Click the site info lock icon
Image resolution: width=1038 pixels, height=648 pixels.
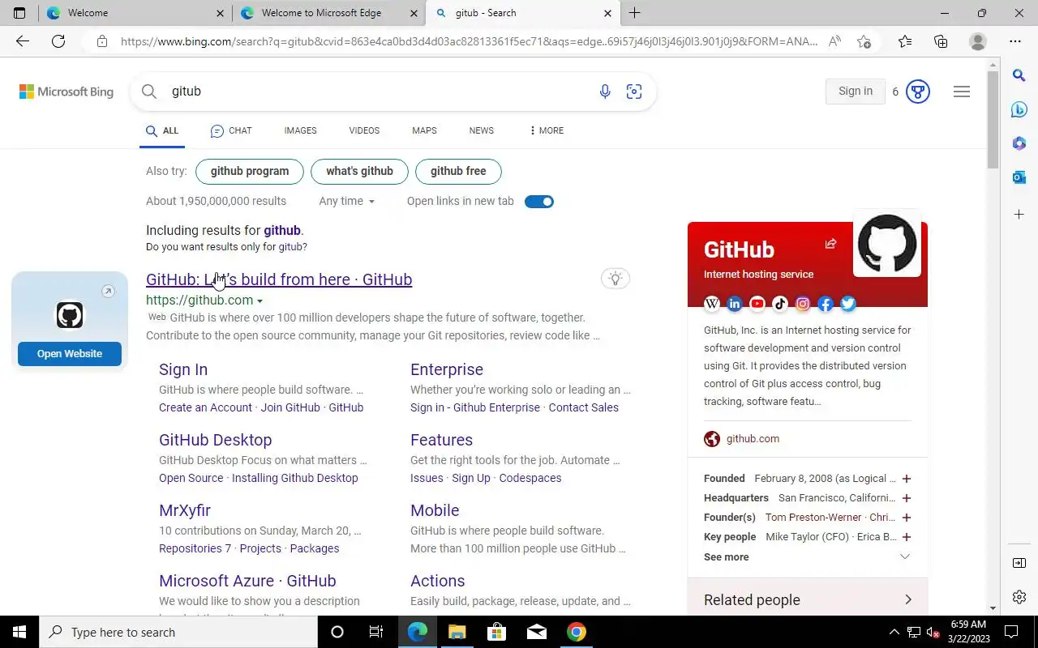101,41
